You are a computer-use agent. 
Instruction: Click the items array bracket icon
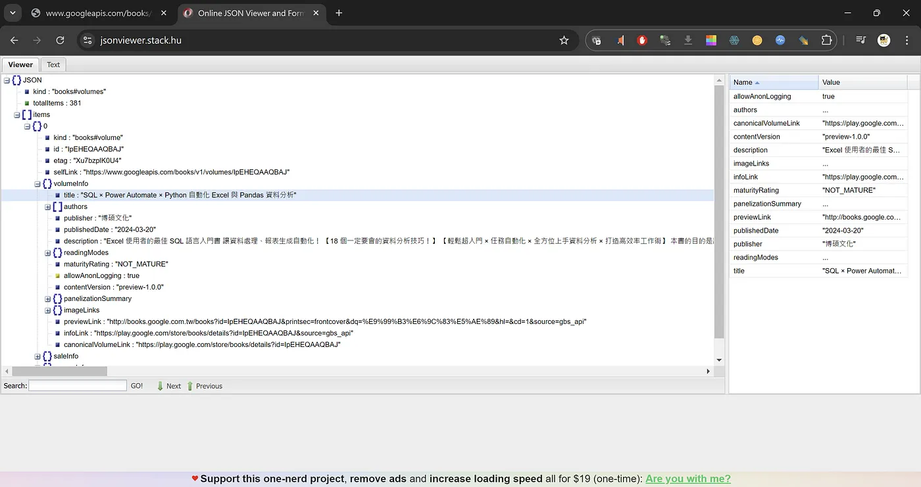point(26,114)
